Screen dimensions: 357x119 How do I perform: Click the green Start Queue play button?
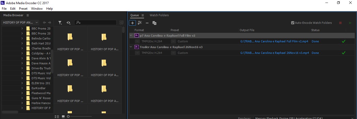click(x=350, y=23)
